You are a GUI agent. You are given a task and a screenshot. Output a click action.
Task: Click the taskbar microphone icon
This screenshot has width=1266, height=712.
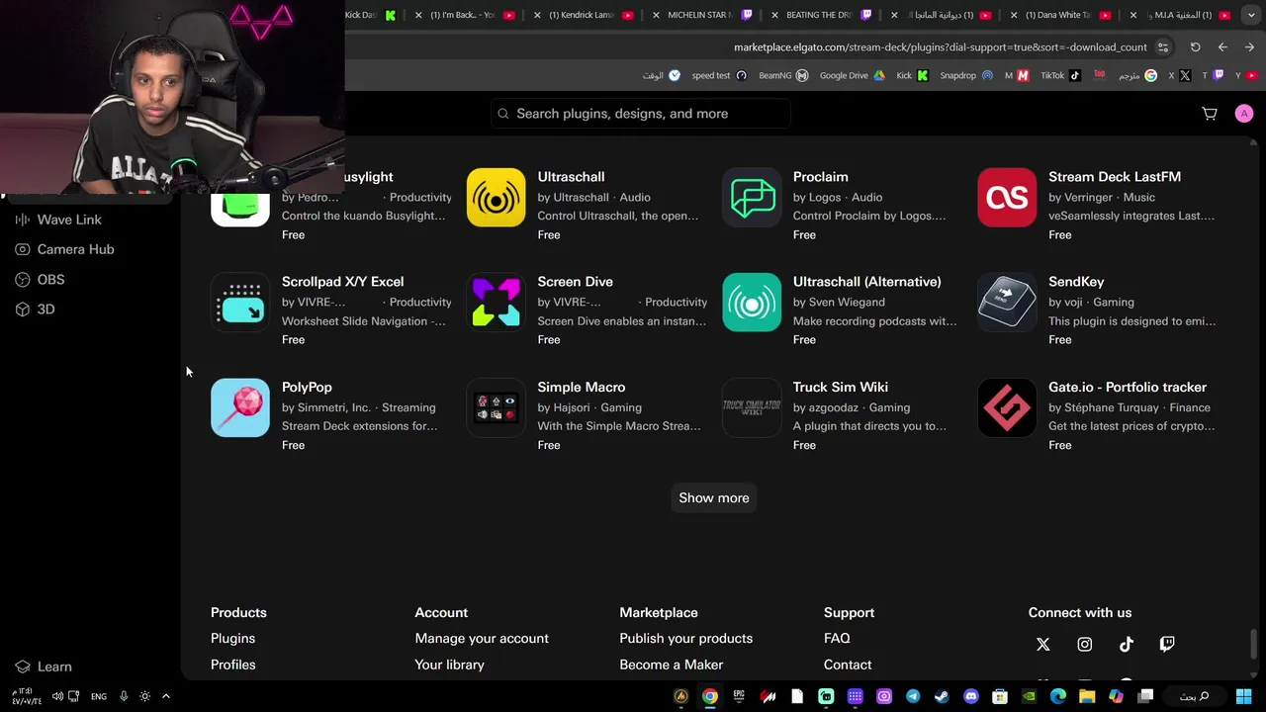point(124,696)
